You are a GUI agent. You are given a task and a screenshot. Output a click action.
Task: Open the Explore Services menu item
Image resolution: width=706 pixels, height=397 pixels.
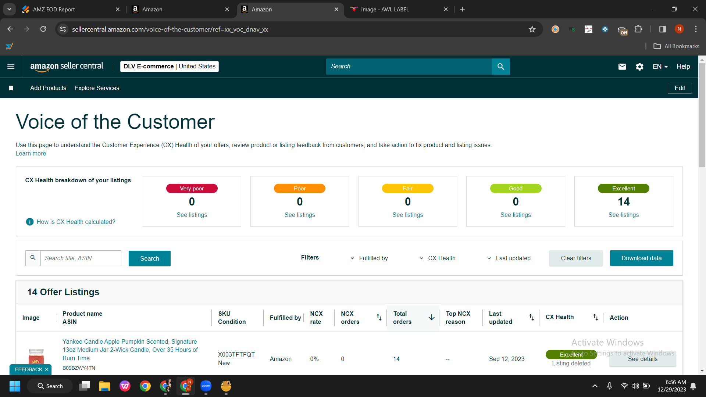pos(97,88)
